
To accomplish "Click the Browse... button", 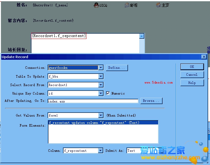I will point(152,101).
